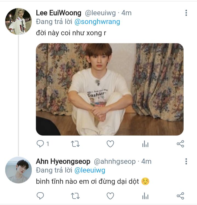Open more options for Ahn Hyeongseop's tweet
The width and height of the screenshot is (197, 205).
tap(186, 161)
